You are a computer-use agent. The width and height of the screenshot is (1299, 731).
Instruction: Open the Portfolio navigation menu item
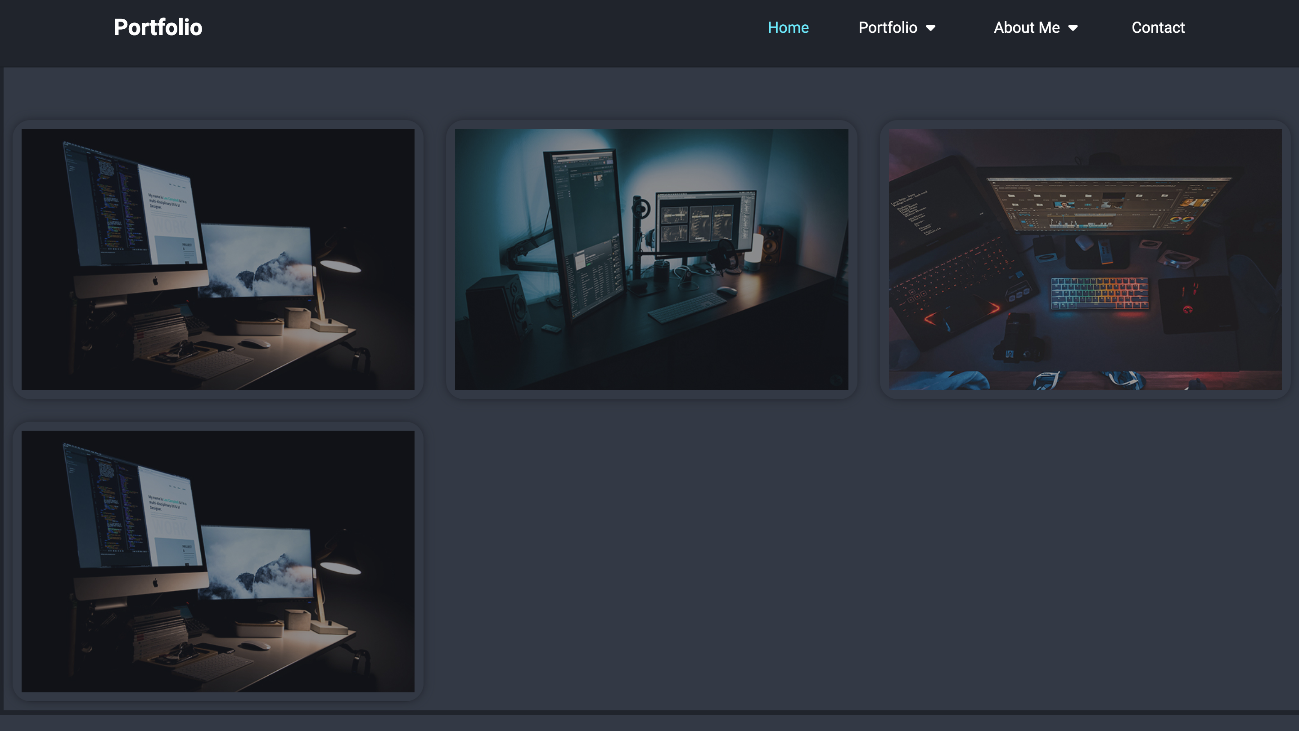(x=888, y=27)
